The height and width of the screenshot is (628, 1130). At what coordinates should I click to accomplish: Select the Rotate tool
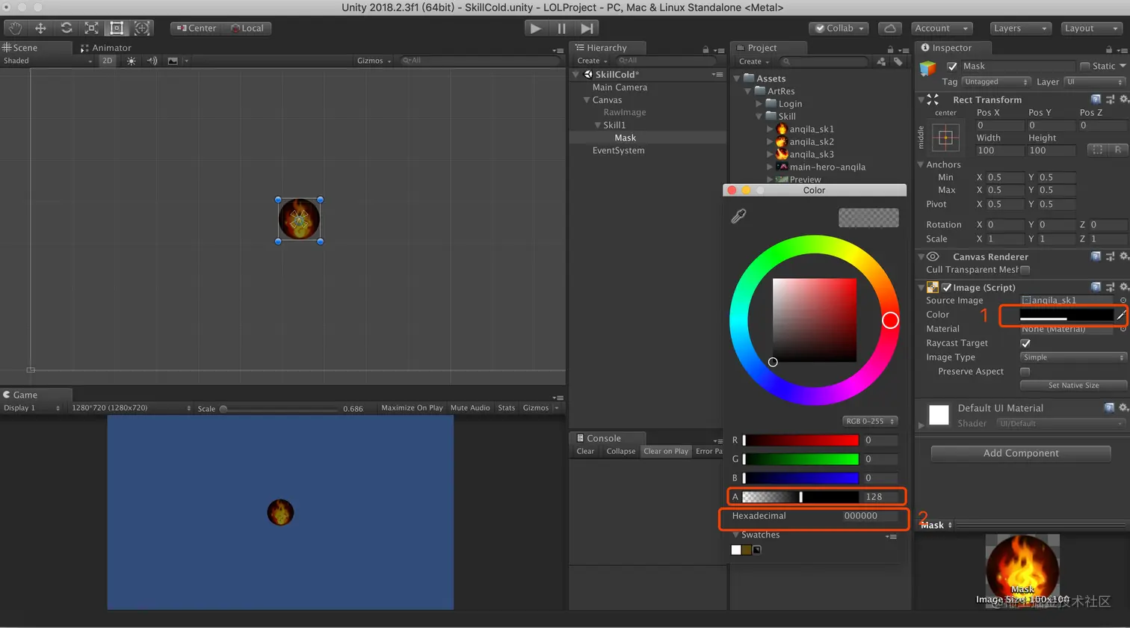[67, 28]
